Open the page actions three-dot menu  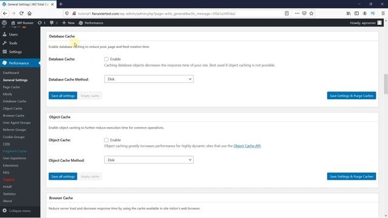coord(297,13)
